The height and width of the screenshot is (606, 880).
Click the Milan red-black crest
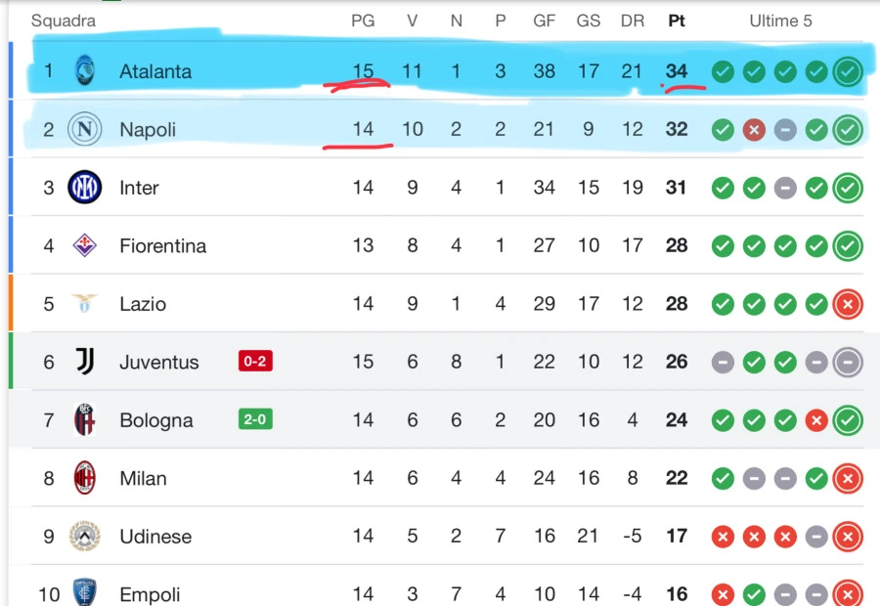(x=85, y=478)
